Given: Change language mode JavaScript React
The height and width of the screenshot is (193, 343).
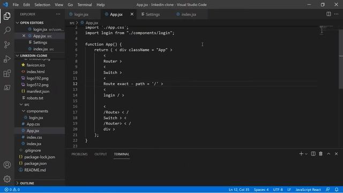Looking at the screenshot, I should click(x=308, y=189).
